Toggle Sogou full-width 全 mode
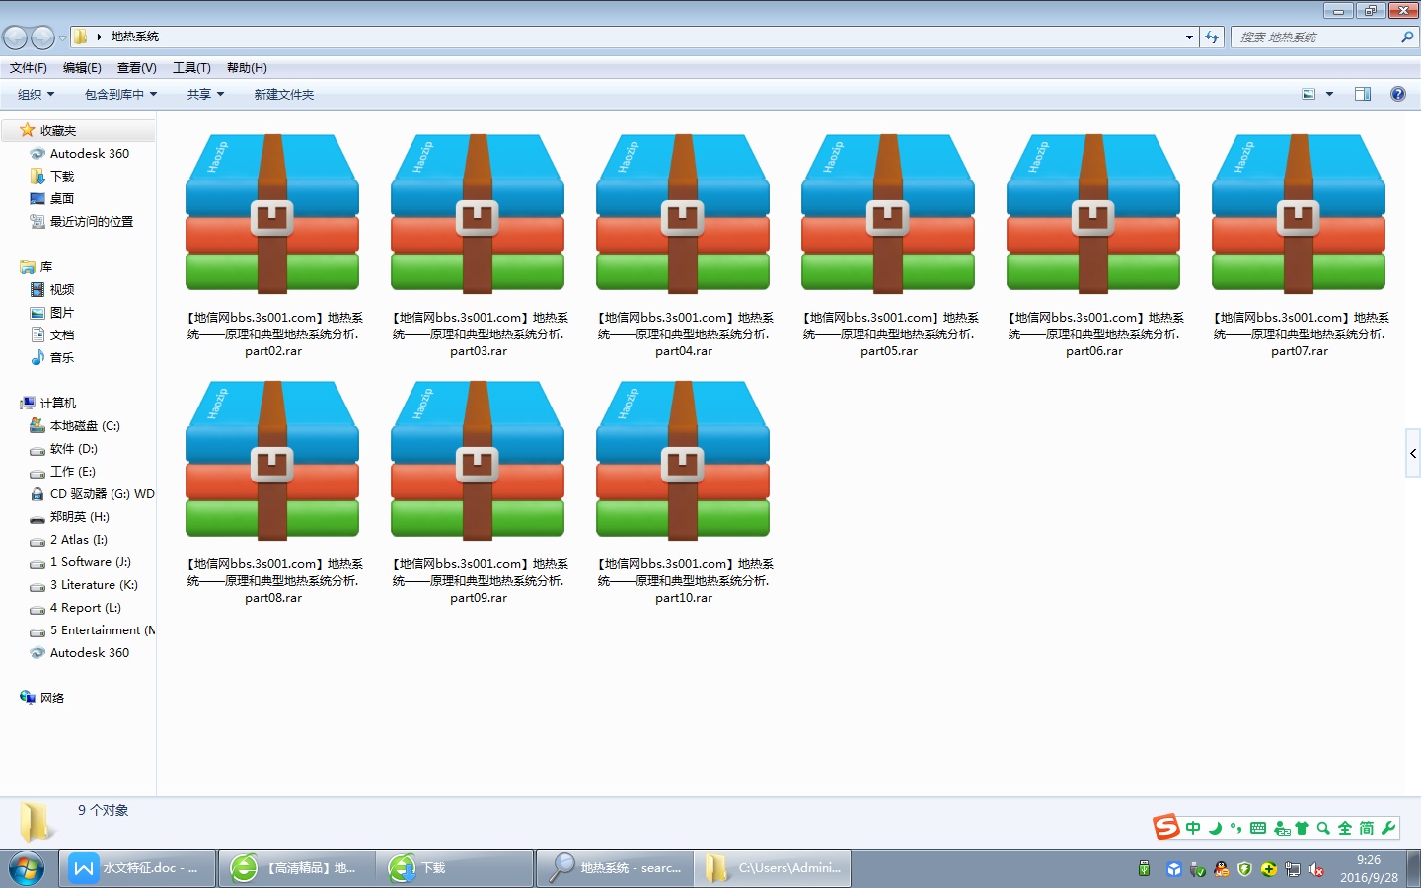Viewport: 1421px width, 888px height. 1345,828
